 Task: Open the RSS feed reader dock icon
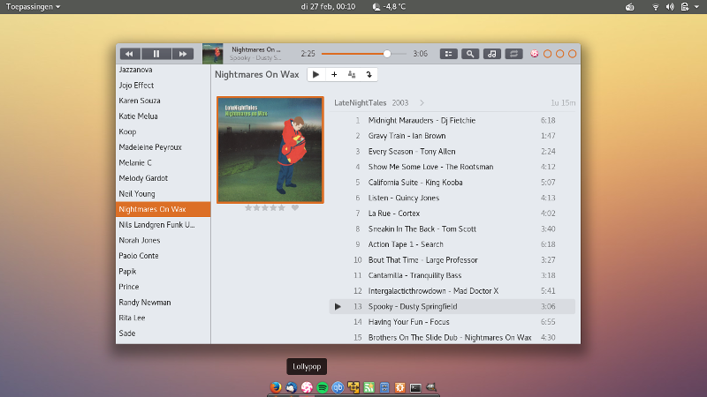pyautogui.click(x=369, y=387)
